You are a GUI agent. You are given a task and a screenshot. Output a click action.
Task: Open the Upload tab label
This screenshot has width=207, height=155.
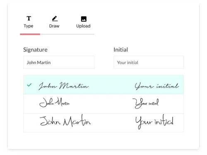coord(83,26)
